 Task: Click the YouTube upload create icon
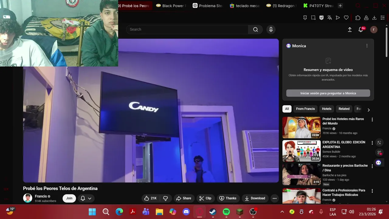pyautogui.click(x=350, y=30)
